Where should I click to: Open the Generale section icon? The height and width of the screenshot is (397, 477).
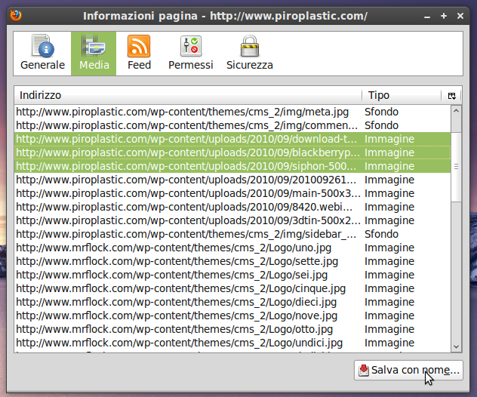pos(42,53)
